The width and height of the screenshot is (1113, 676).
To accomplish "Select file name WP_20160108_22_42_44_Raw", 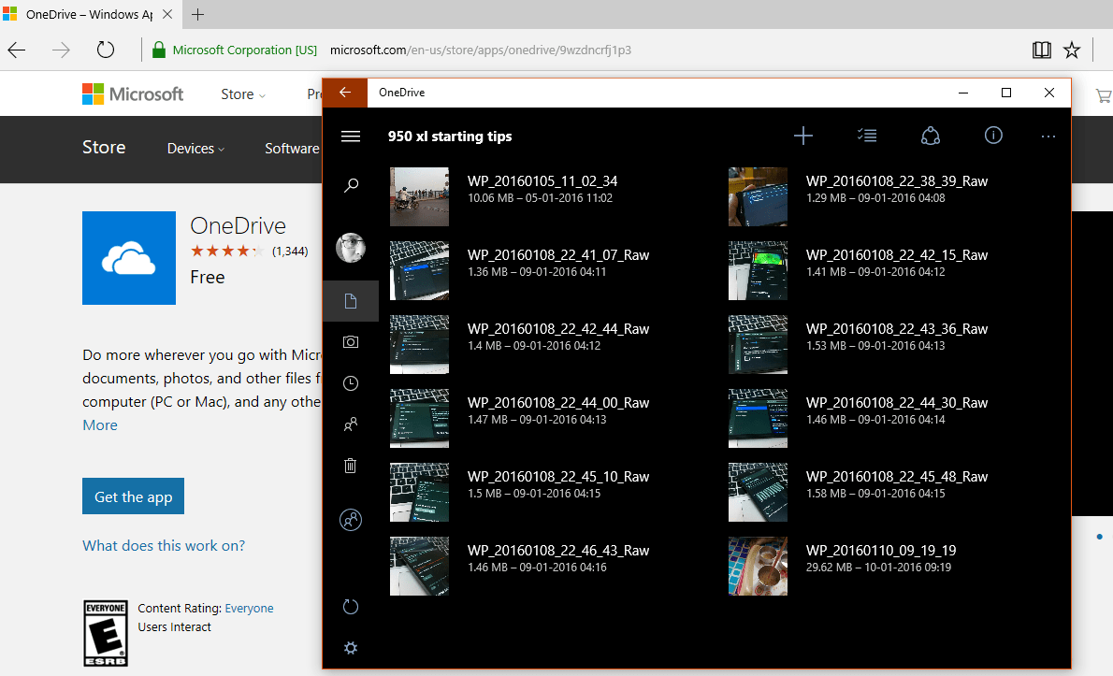I will pos(558,329).
